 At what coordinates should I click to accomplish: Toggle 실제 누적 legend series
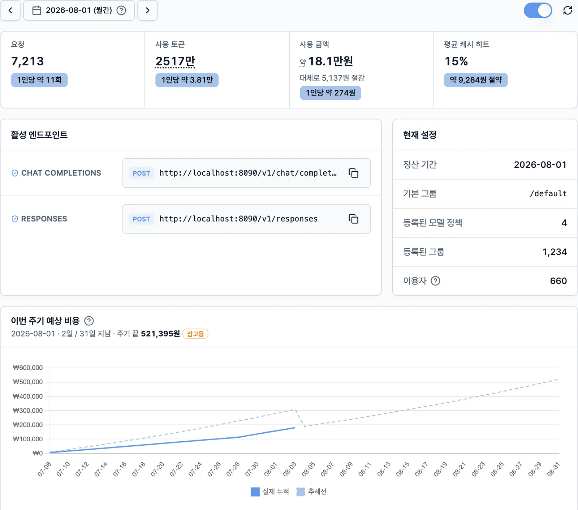click(270, 492)
